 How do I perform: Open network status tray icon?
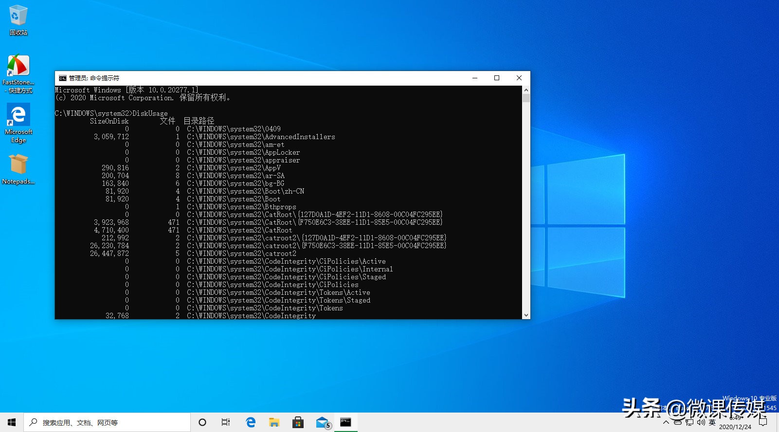click(x=689, y=422)
